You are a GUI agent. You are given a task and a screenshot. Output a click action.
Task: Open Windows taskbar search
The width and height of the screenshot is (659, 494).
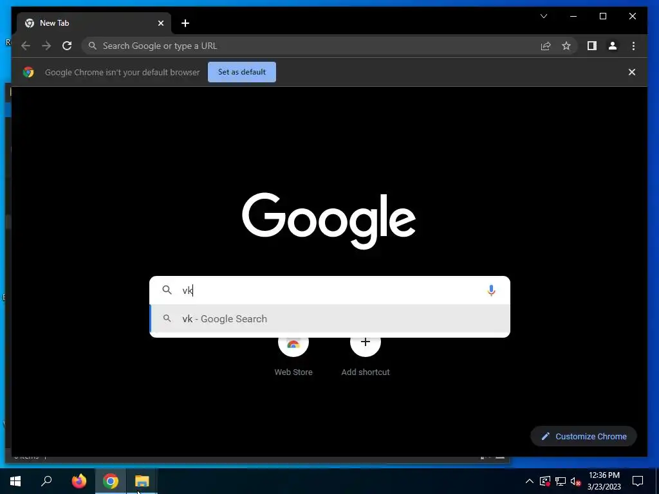pos(46,481)
